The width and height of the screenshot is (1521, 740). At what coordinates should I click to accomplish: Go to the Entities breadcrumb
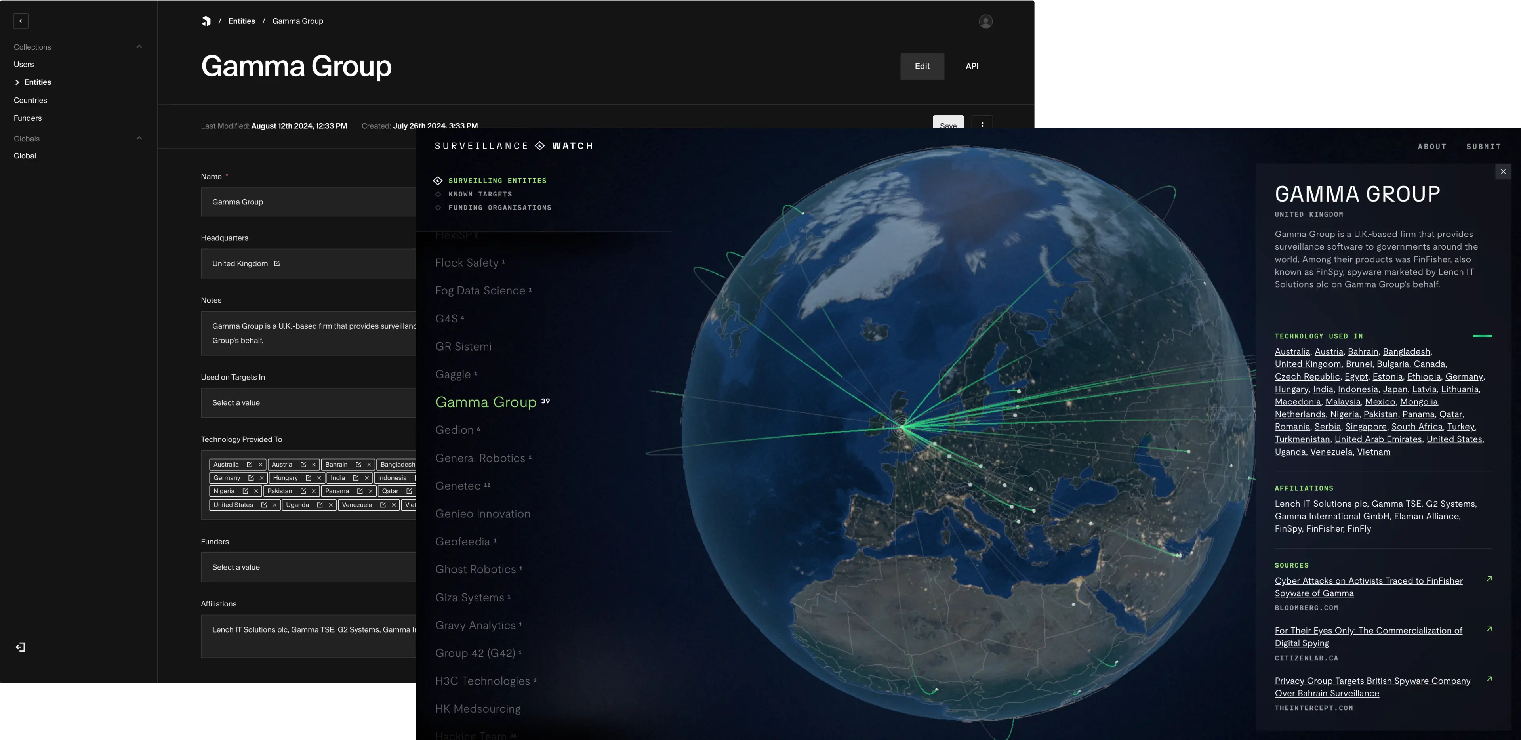[242, 21]
